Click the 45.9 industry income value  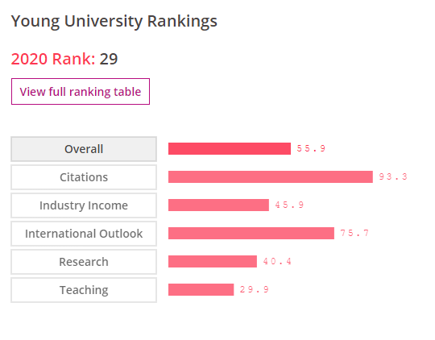coord(289,205)
